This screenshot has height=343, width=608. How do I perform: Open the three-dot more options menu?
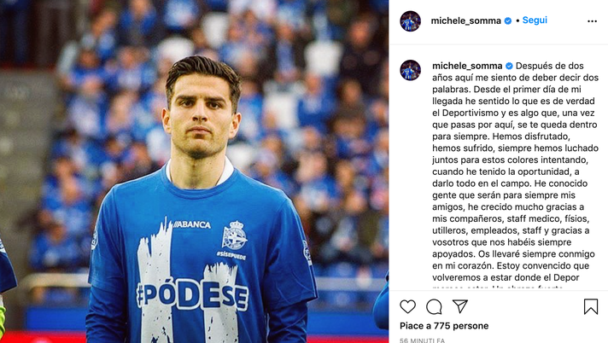pyautogui.click(x=592, y=20)
